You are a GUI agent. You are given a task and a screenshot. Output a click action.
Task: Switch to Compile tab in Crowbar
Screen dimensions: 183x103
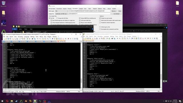point(81,9)
